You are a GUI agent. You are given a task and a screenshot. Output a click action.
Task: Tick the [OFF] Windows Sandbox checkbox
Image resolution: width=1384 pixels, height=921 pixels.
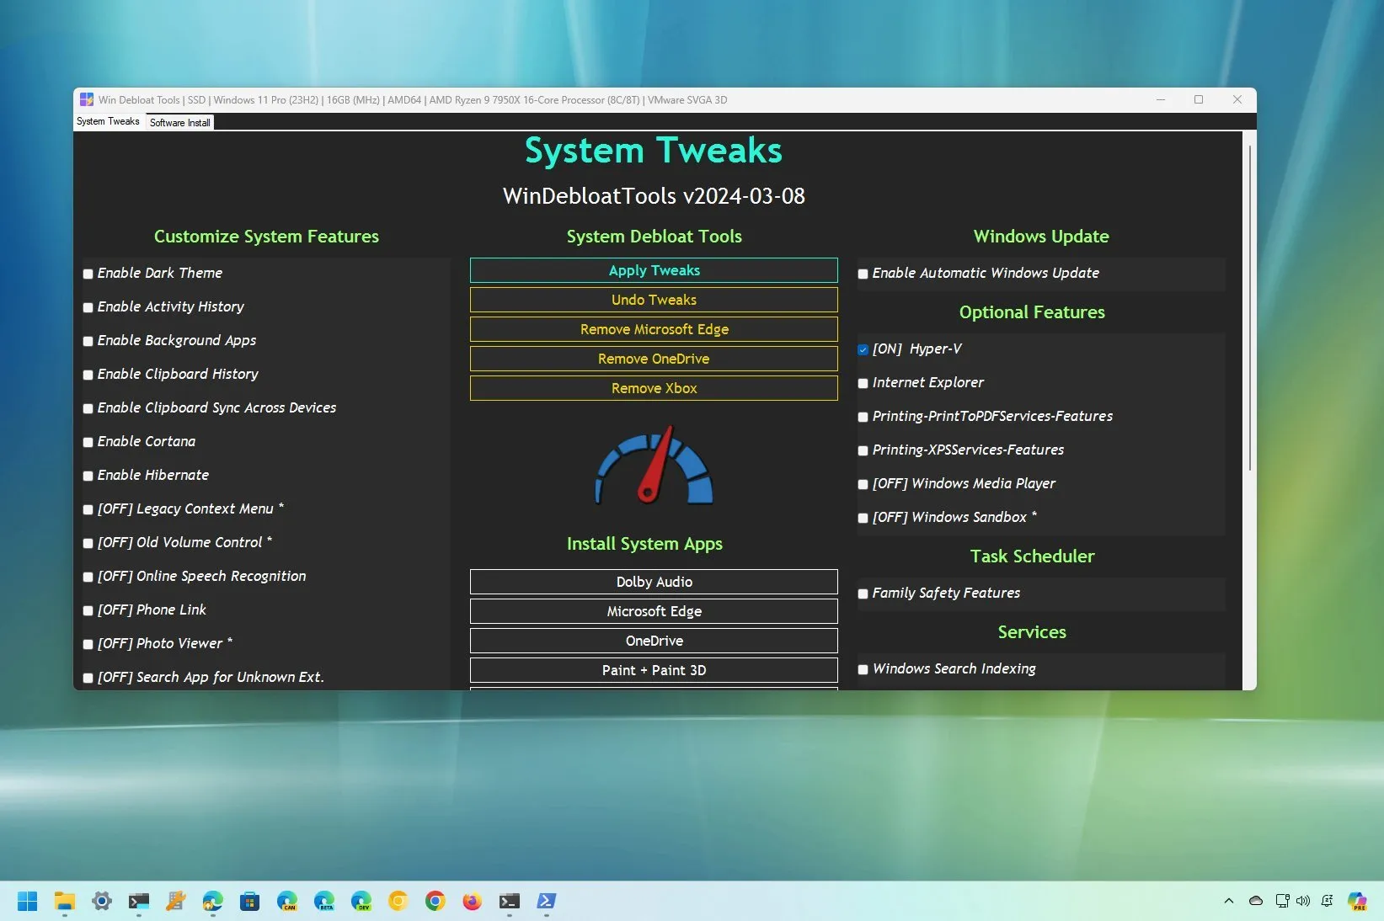pyautogui.click(x=863, y=518)
